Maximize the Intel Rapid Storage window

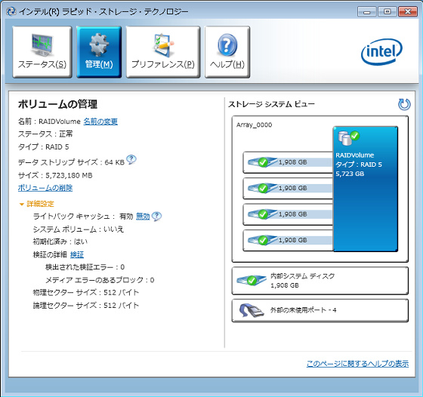(387, 12)
